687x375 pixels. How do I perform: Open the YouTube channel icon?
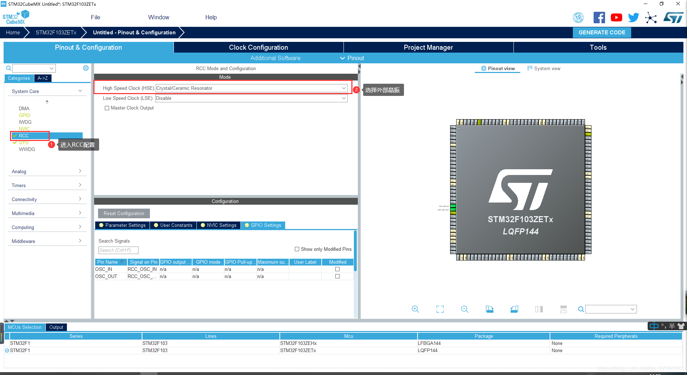click(x=616, y=18)
